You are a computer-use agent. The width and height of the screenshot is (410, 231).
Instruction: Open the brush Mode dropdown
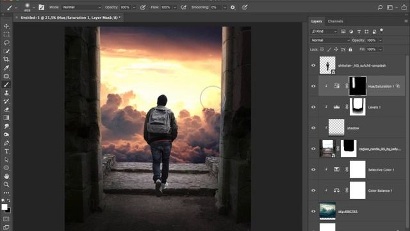coord(81,7)
